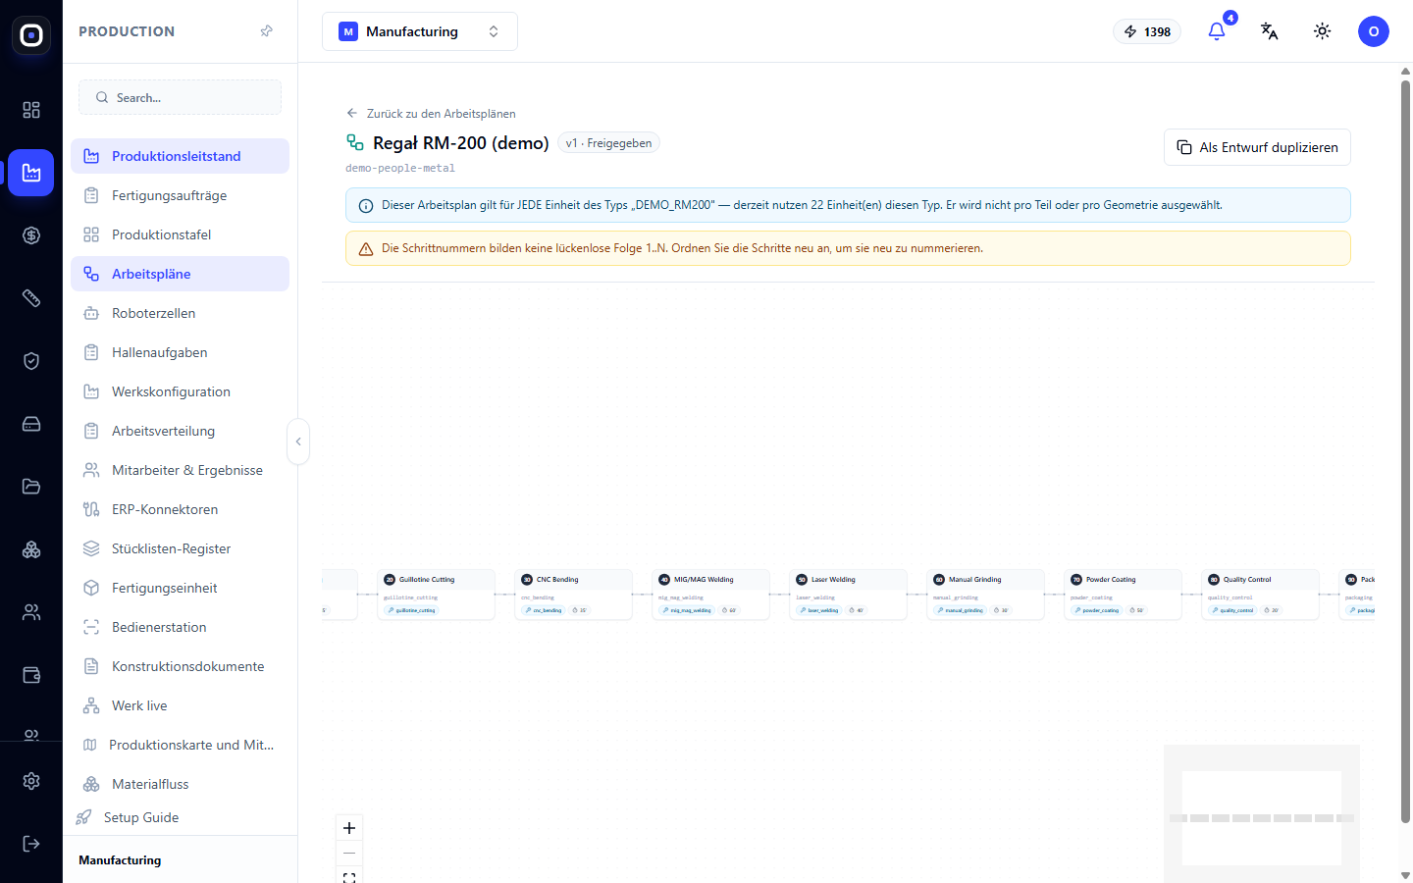
Task: Click the logout icon at the rail bottom
Action: coord(31,844)
